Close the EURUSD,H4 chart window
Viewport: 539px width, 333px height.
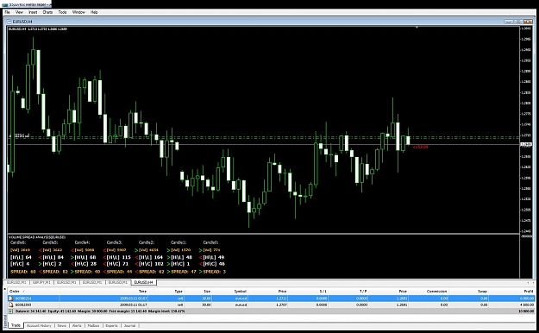pos(528,22)
